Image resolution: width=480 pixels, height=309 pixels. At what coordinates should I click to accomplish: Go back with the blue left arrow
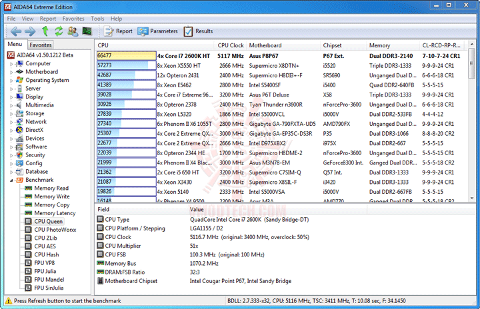click(x=16, y=31)
